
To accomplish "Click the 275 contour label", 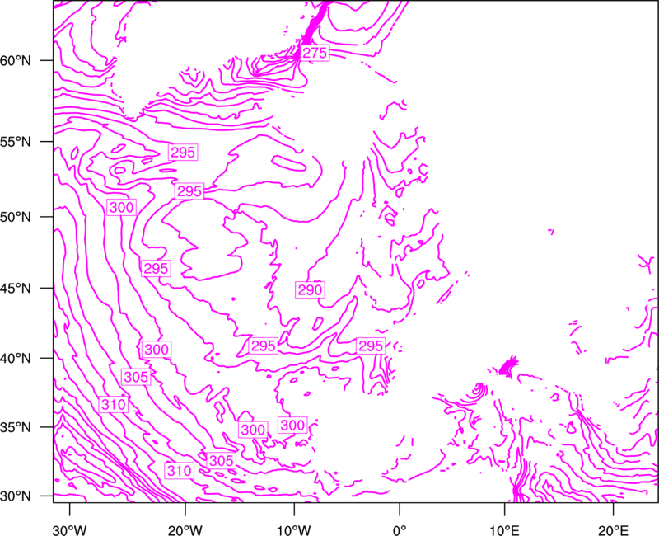I will pyautogui.click(x=315, y=53).
